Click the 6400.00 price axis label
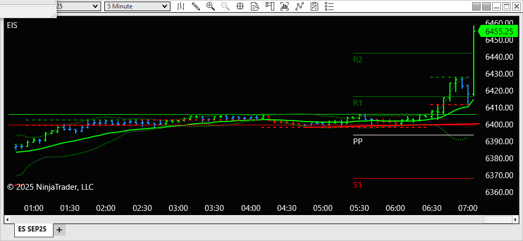The width and height of the screenshot is (523, 241). tap(499, 125)
